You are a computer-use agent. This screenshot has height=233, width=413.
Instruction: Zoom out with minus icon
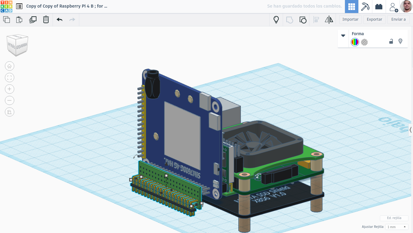click(9, 100)
